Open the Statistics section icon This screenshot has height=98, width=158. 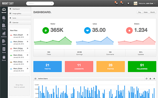(4, 33)
